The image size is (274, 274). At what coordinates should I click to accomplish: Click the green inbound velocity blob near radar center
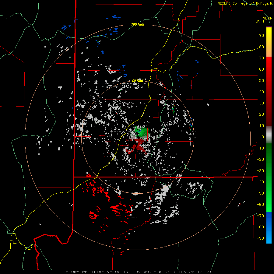pos(142,132)
